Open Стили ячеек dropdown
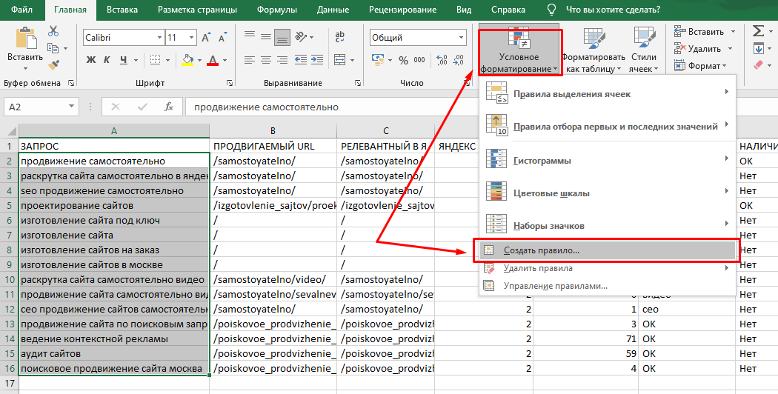The width and height of the screenshot is (778, 394). coord(644,51)
